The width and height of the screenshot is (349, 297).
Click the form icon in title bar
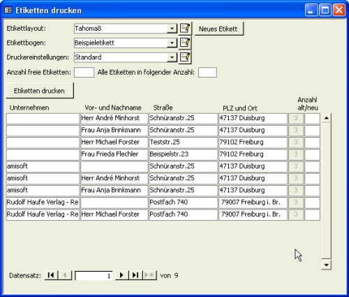click(x=8, y=10)
